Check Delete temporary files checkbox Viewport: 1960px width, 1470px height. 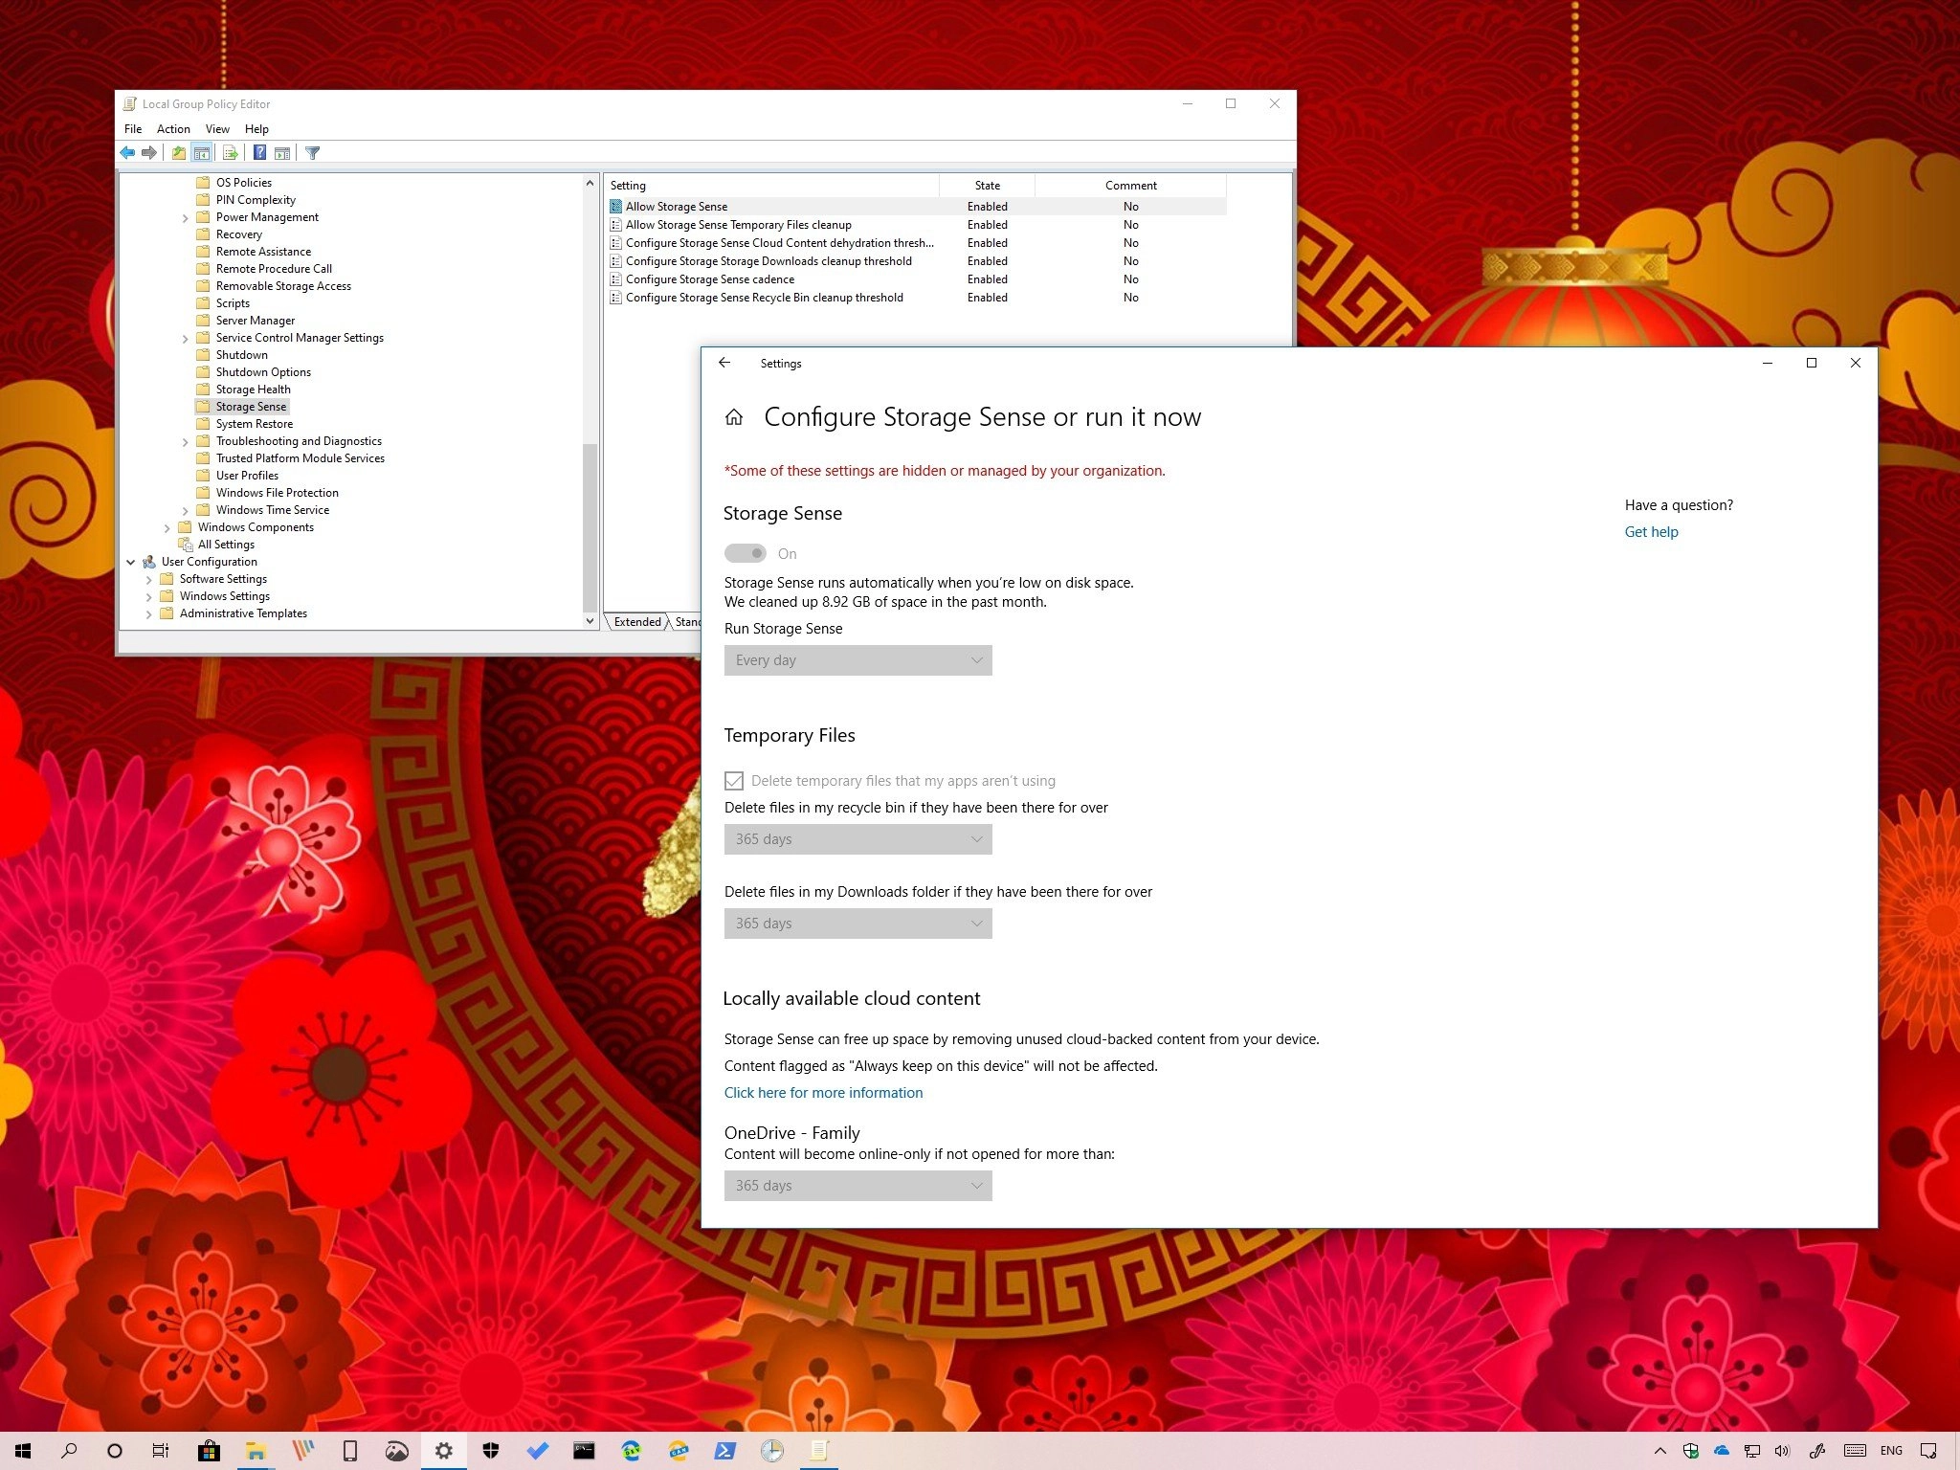tap(734, 781)
